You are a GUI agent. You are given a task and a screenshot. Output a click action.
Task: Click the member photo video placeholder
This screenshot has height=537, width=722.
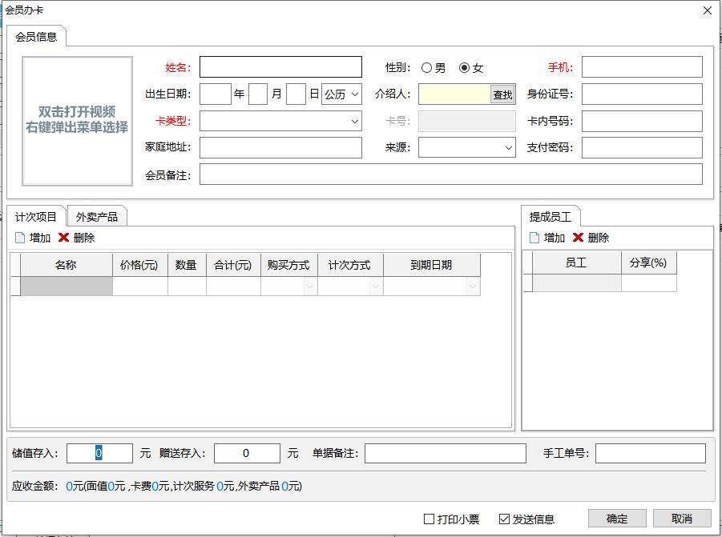pyautogui.click(x=77, y=121)
